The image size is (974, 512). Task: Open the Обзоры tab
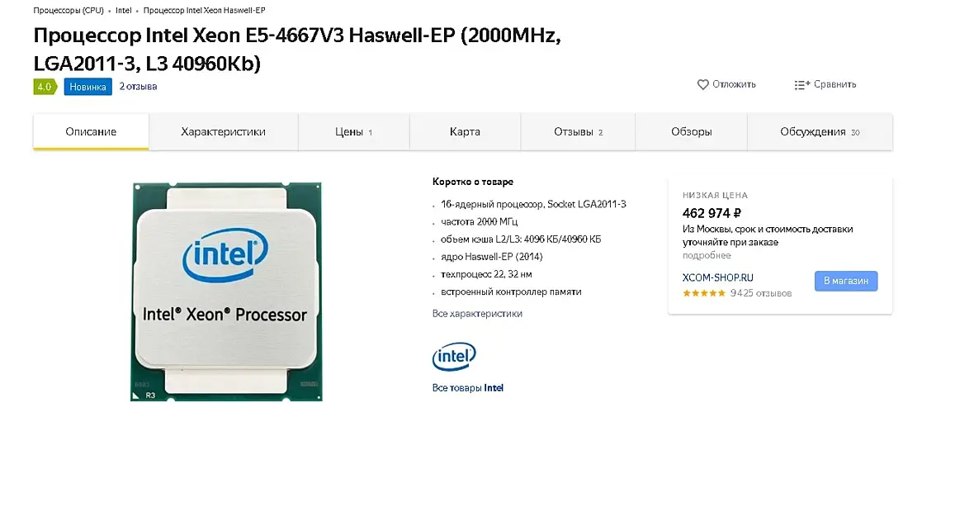[691, 132]
